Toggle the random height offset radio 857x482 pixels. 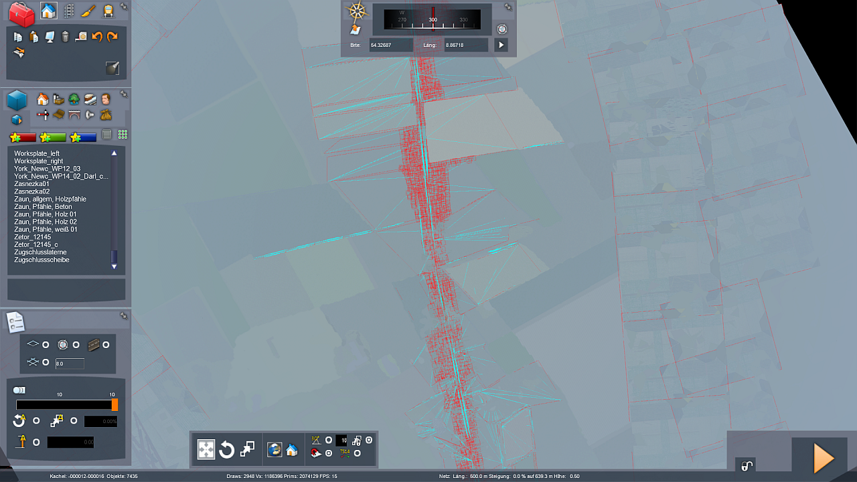point(36,443)
